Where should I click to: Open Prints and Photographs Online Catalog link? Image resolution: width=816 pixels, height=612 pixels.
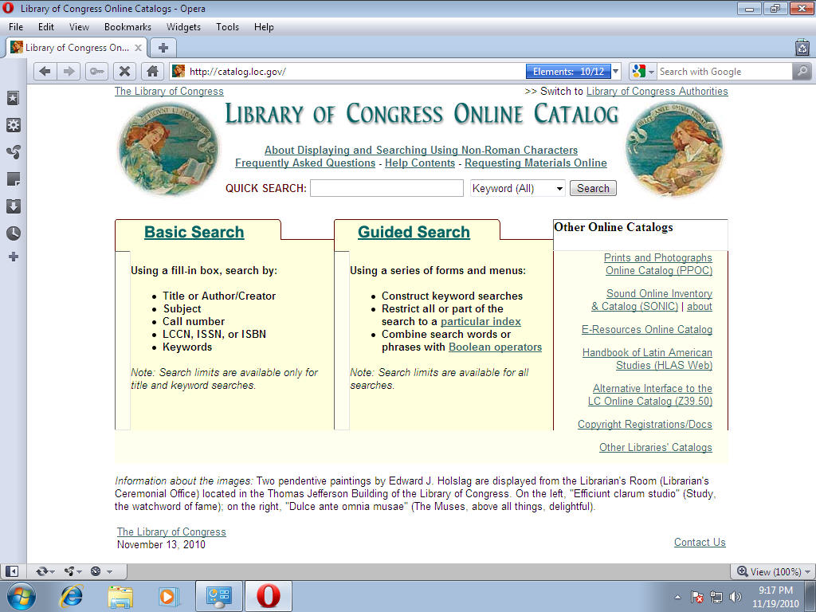click(x=658, y=264)
